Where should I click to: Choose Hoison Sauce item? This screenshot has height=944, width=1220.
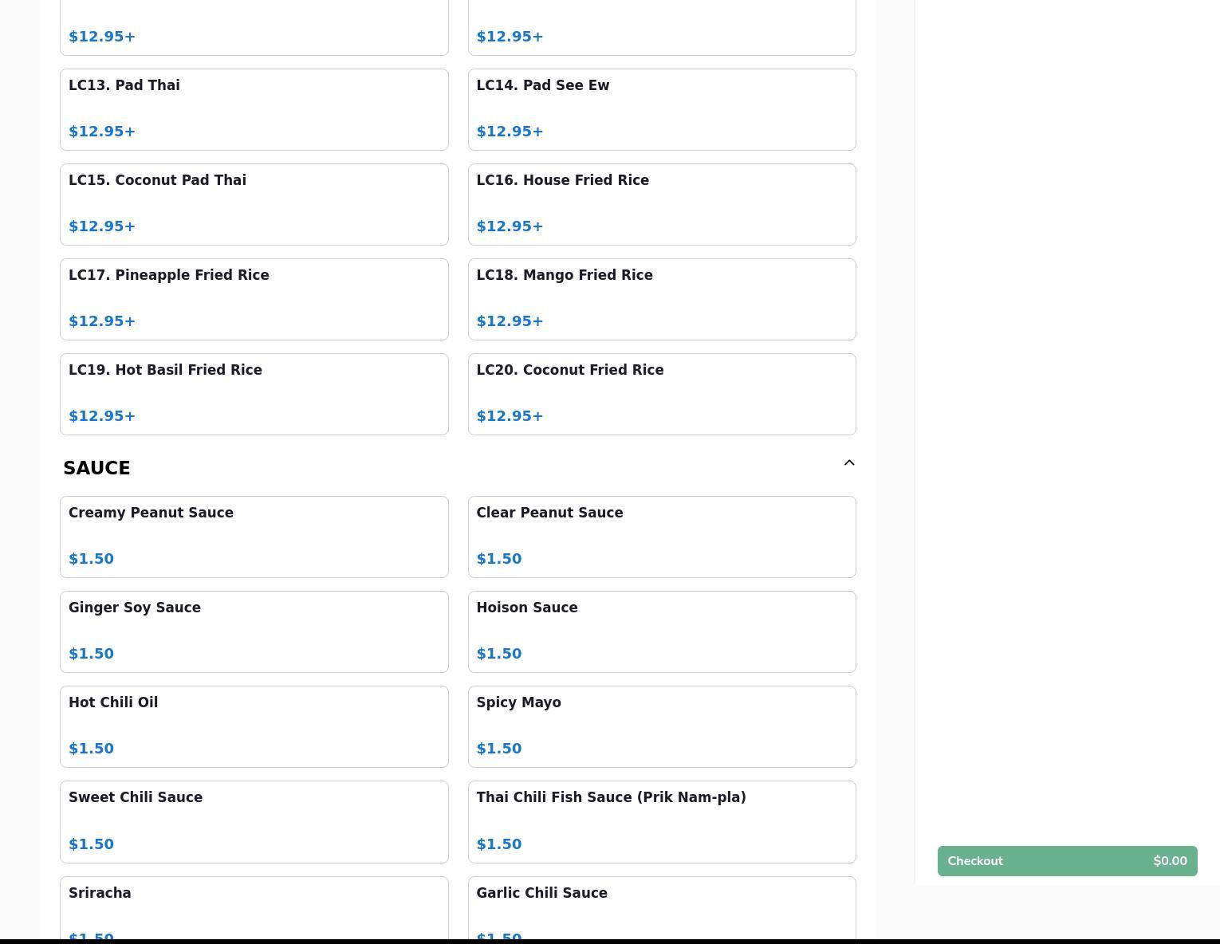pos(661,631)
